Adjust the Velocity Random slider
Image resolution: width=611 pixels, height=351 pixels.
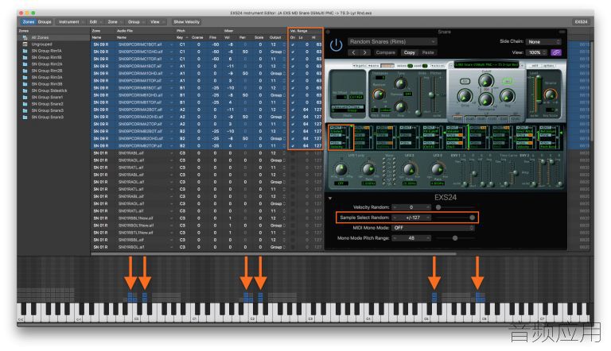[x=454, y=207]
